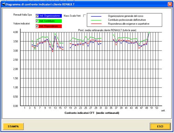This screenshot has width=174, height=133.
Task: Click legend entry 'Rispondenza alle esigenze e aspettative'
Action: (129, 24)
